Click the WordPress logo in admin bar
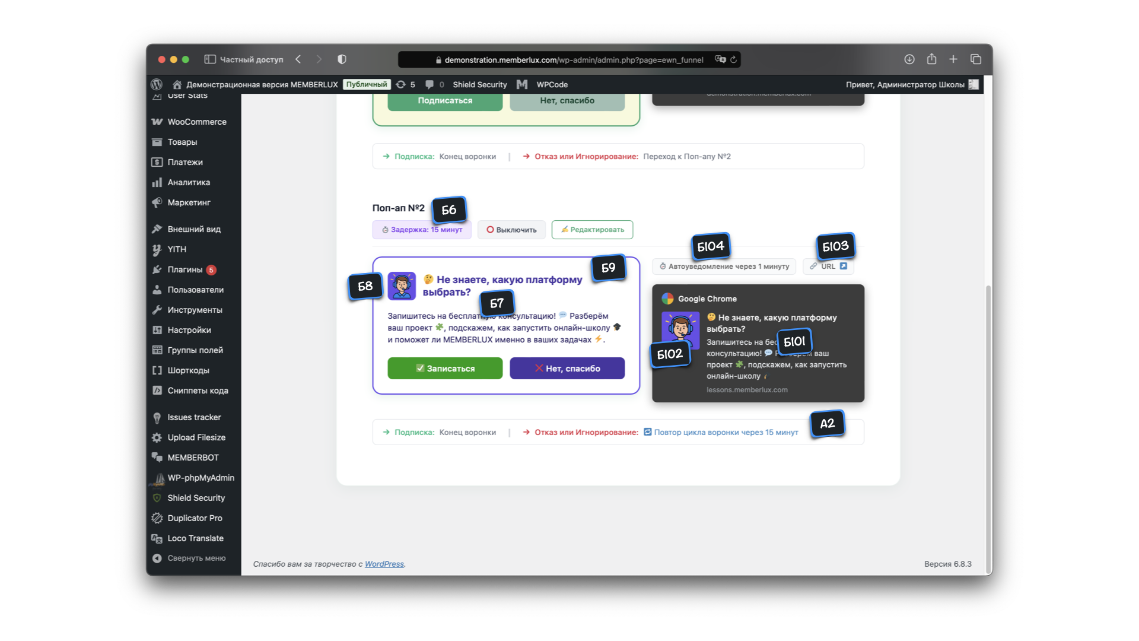This screenshot has height=641, width=1139. pos(157,84)
